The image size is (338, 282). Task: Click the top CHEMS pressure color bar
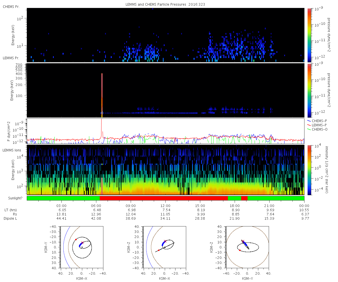tap(309, 35)
